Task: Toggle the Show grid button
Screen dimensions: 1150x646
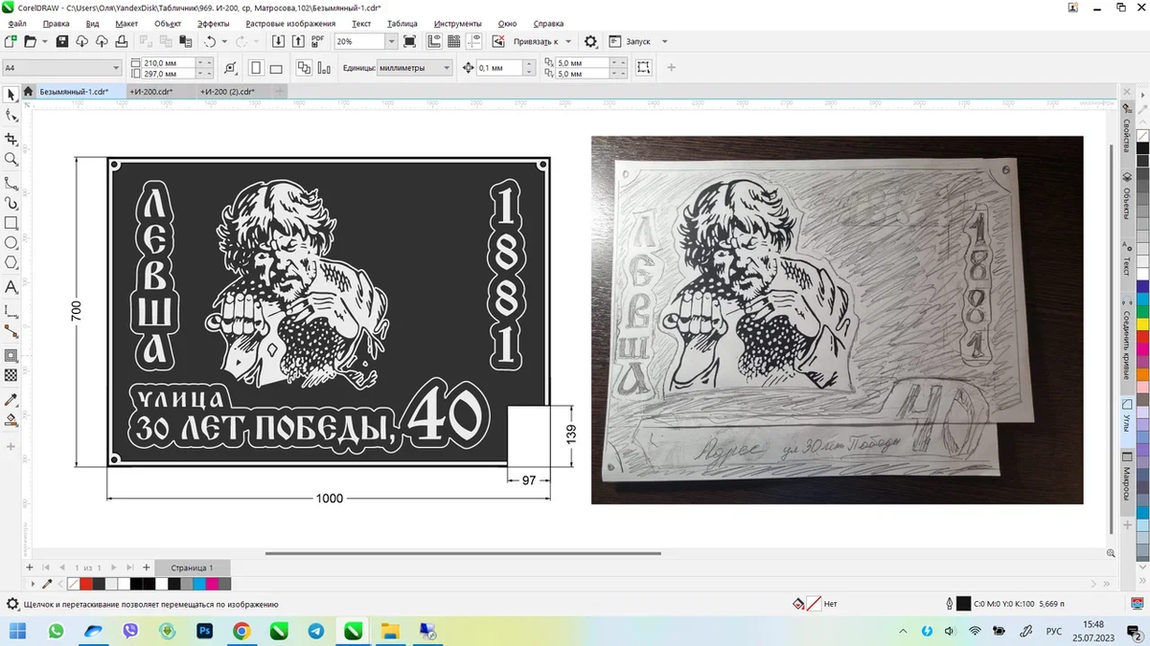Action: 453,42
